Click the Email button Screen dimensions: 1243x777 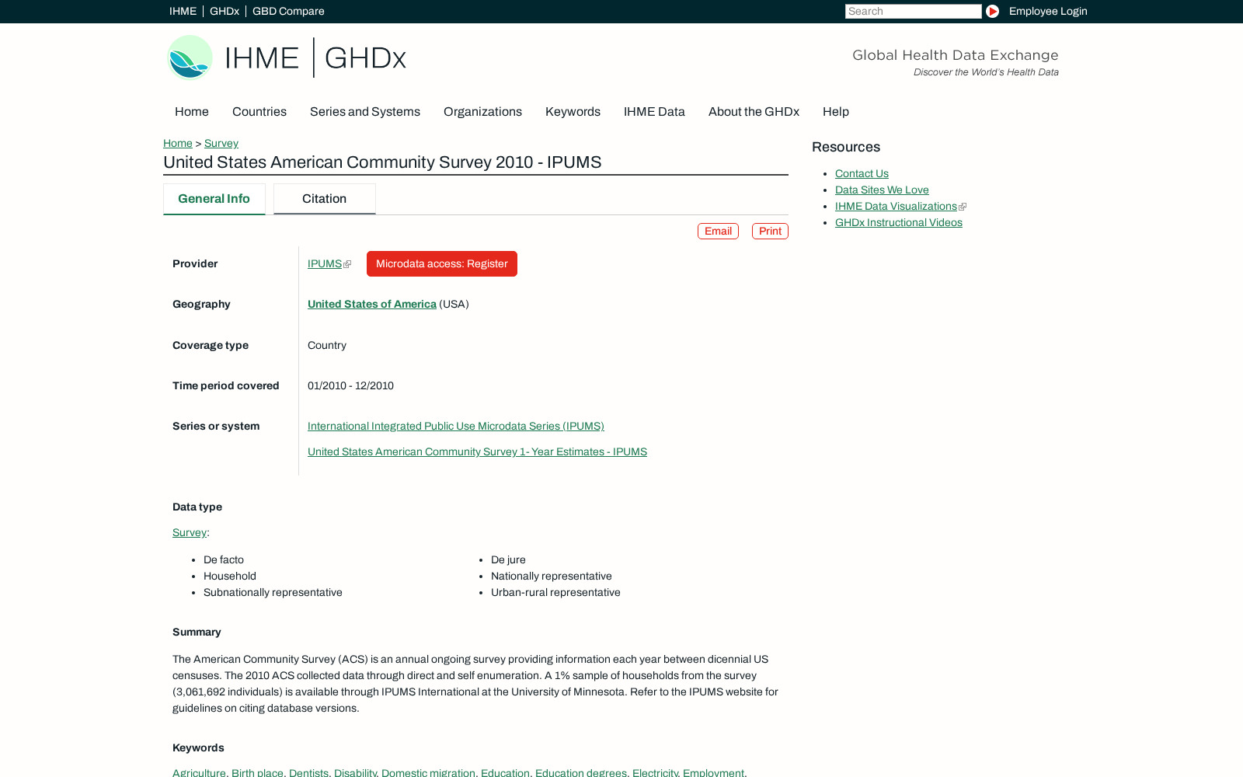click(718, 232)
